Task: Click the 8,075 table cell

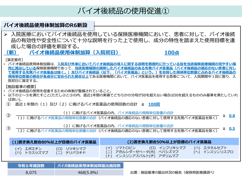Action: (31, 172)
